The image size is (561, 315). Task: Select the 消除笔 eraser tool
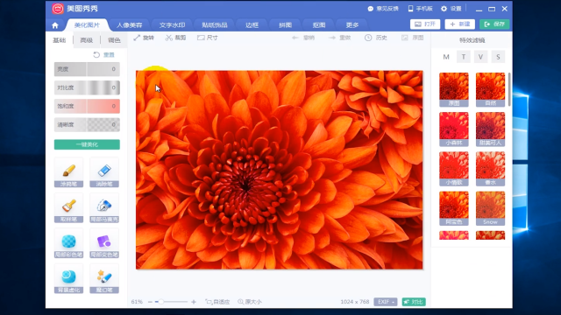pos(104,173)
